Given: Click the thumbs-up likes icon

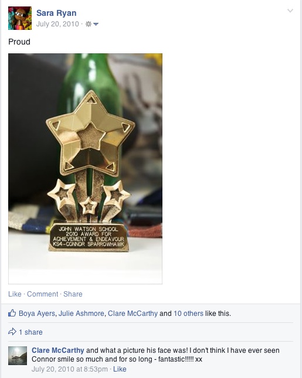Looking at the screenshot, I should tap(12, 313).
